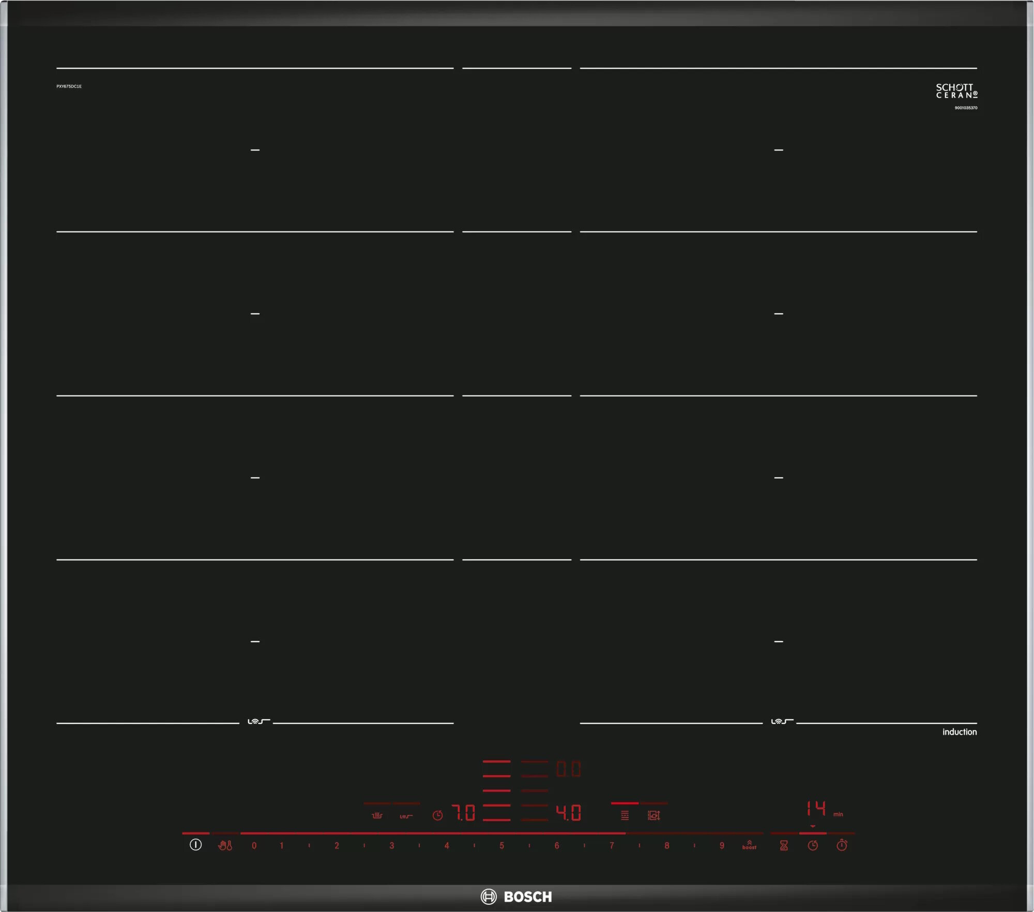Select the right rear zone showing 0.0
The height and width of the screenshot is (912, 1034).
click(569, 769)
